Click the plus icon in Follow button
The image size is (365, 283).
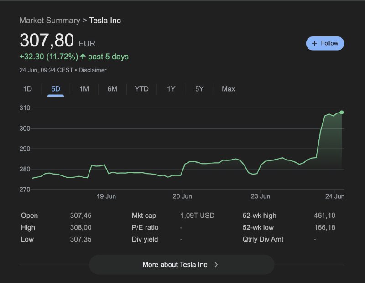(x=314, y=43)
